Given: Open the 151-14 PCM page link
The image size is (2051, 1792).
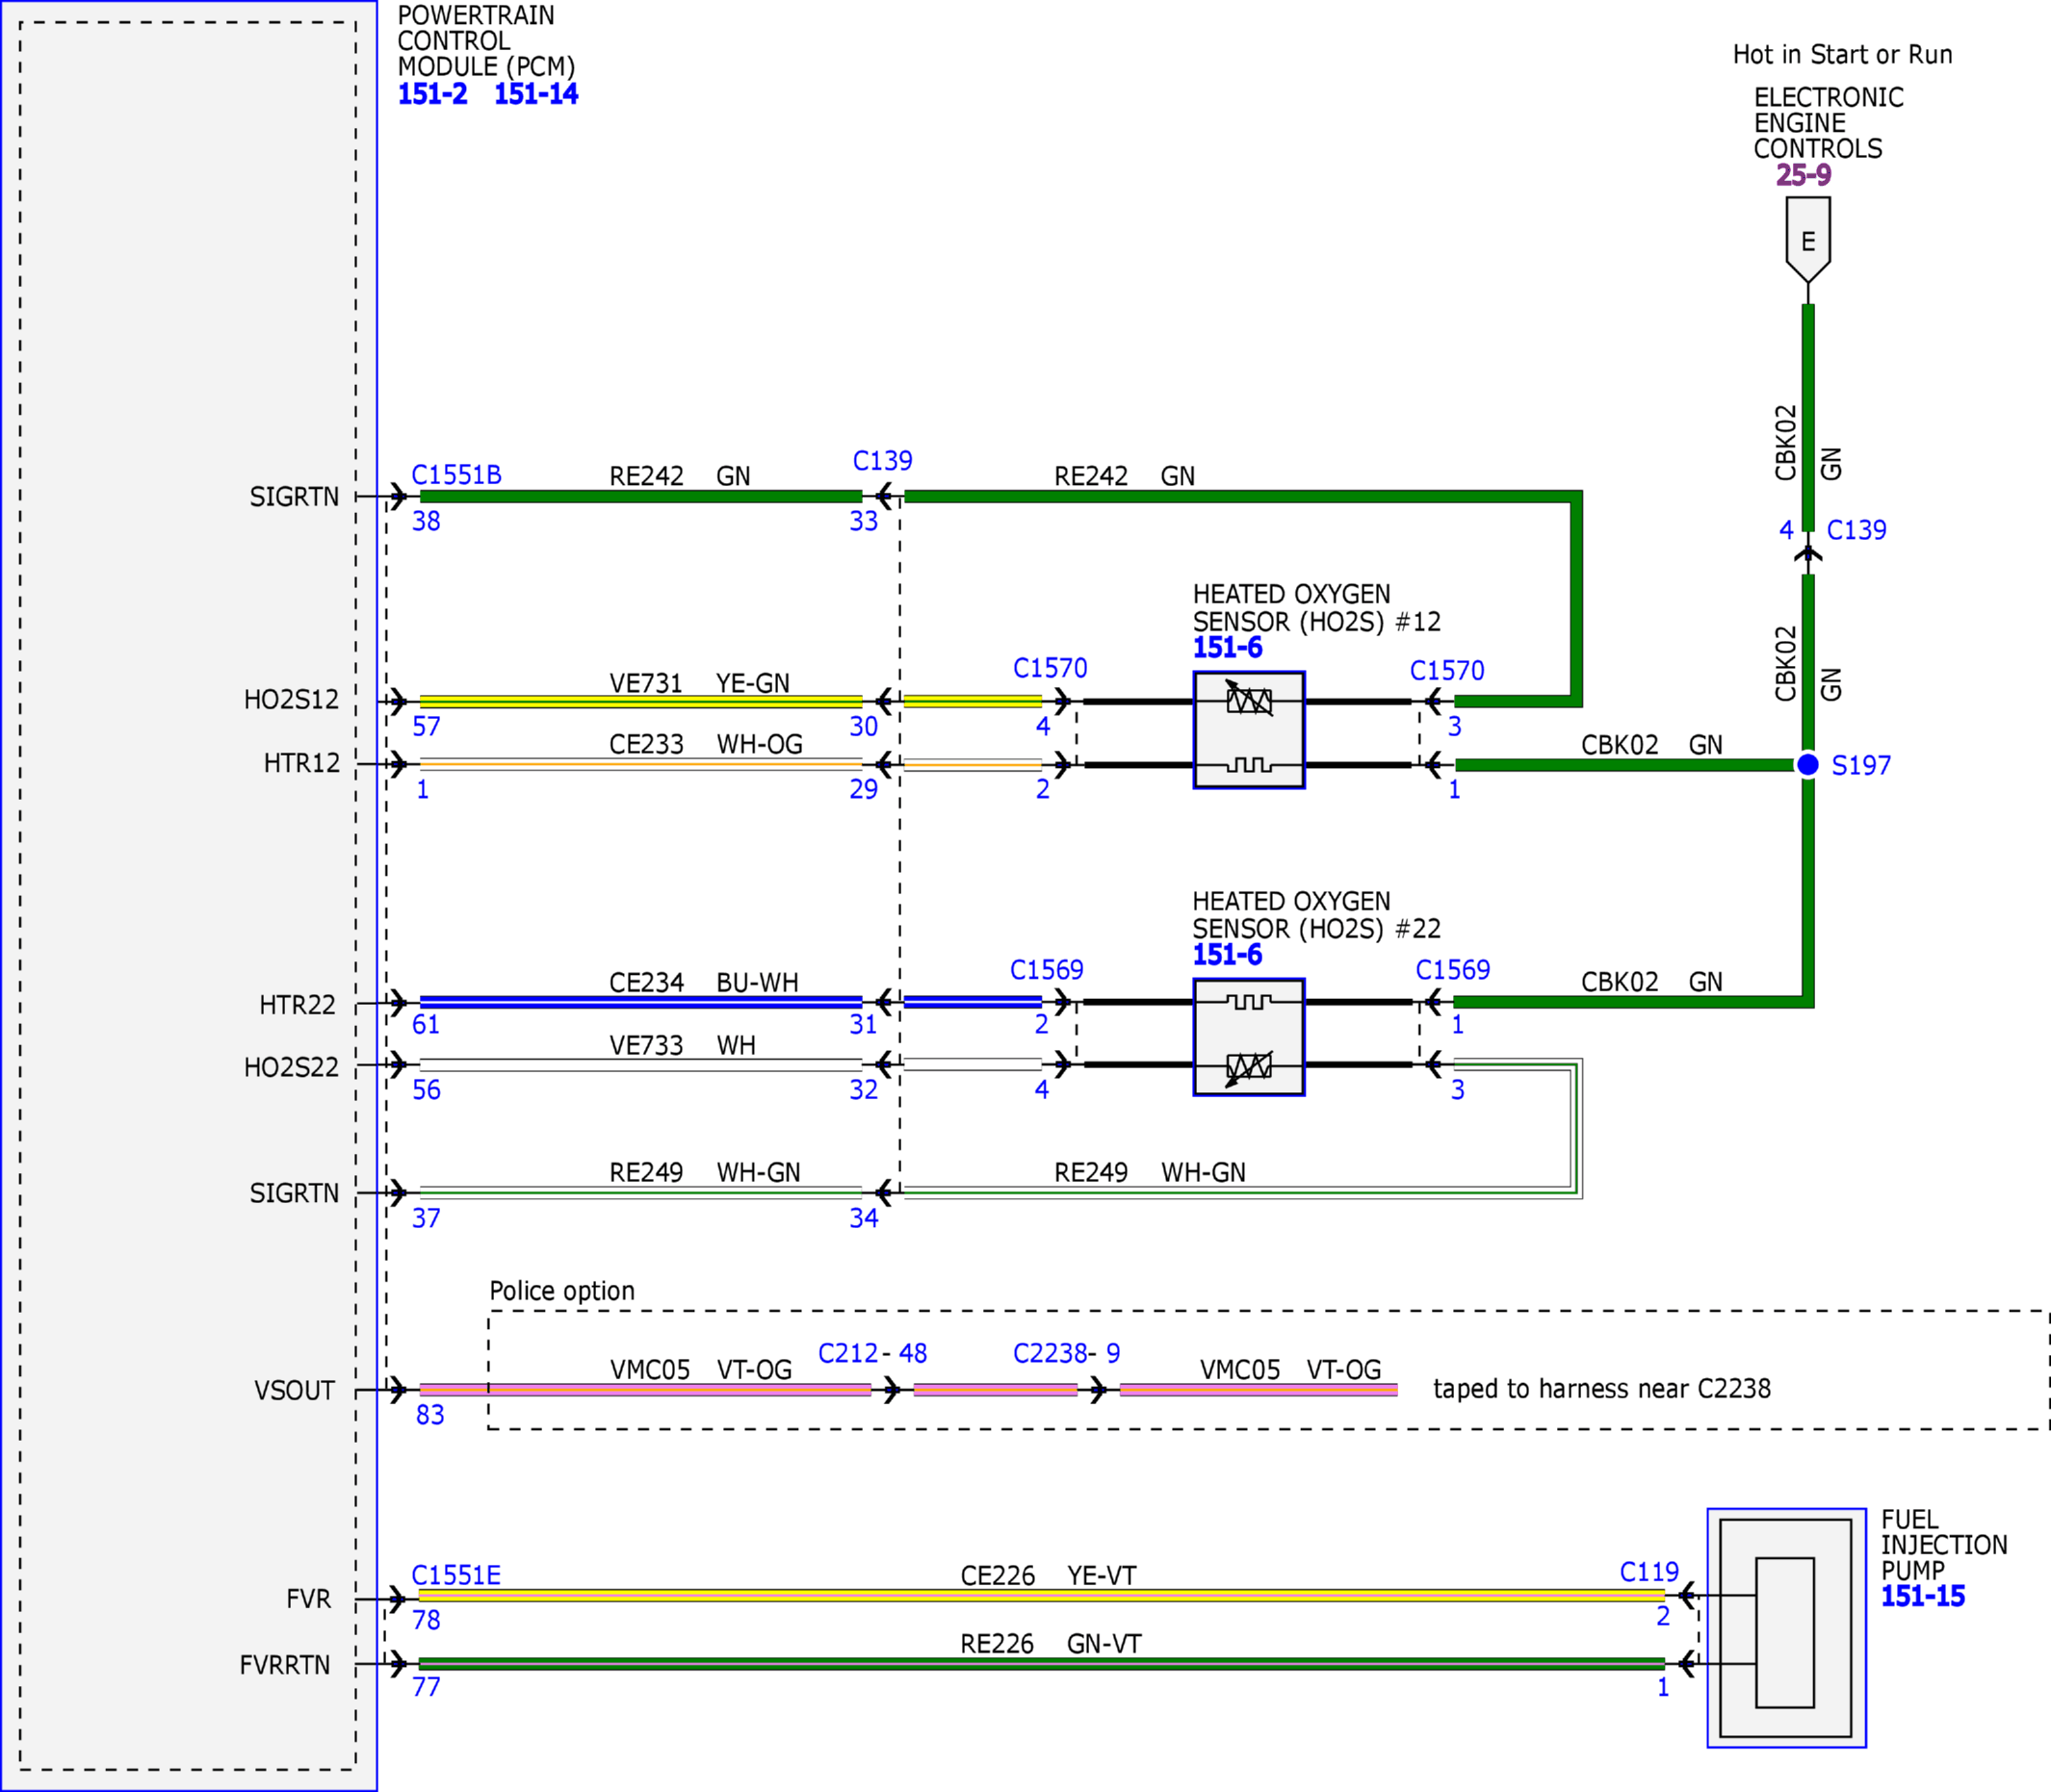Looking at the screenshot, I should pyautogui.click(x=536, y=94).
